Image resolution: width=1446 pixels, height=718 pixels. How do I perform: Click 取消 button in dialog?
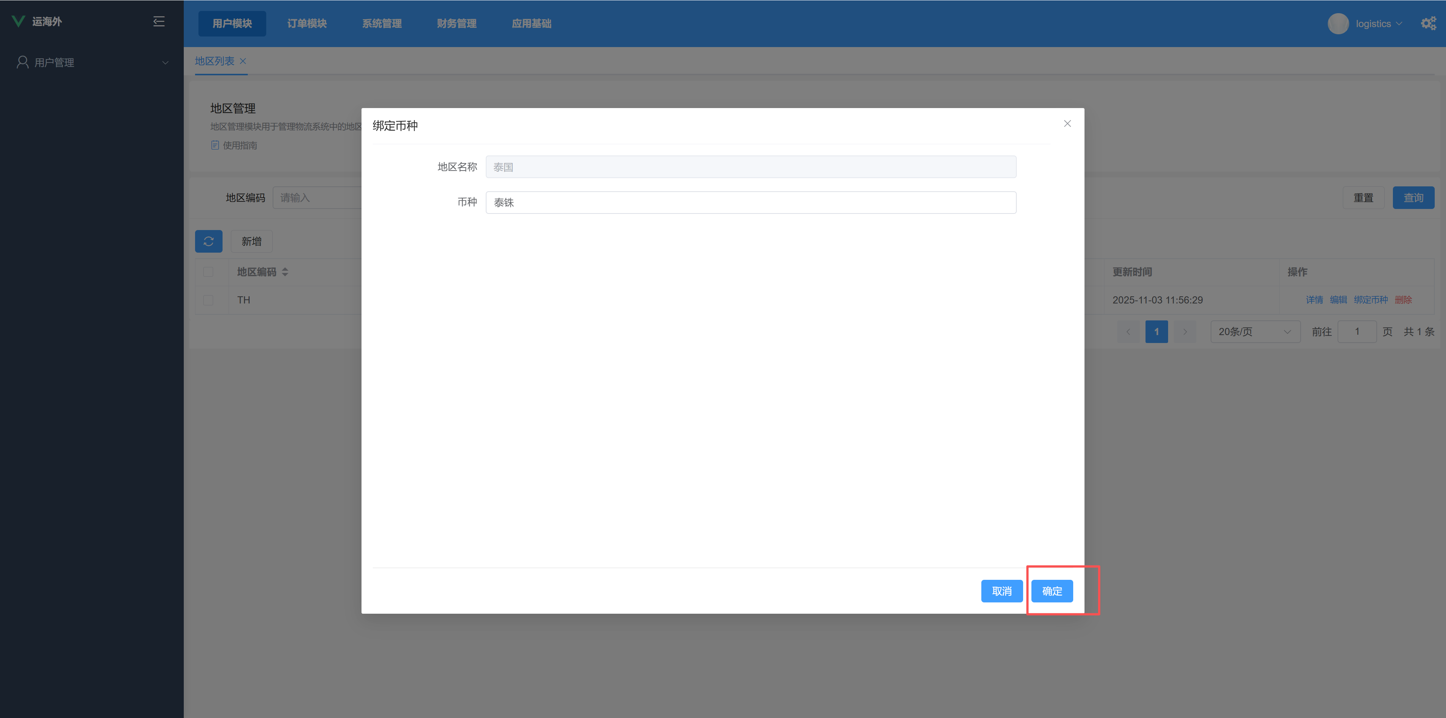(x=1001, y=591)
